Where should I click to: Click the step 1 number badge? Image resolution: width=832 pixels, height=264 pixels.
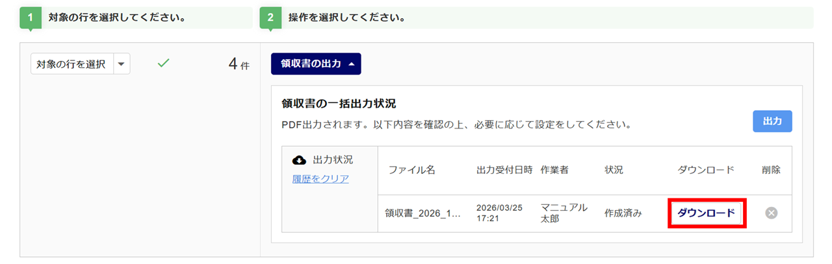[31, 18]
